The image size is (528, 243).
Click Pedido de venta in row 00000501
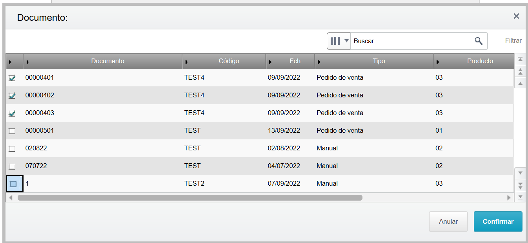coord(340,131)
